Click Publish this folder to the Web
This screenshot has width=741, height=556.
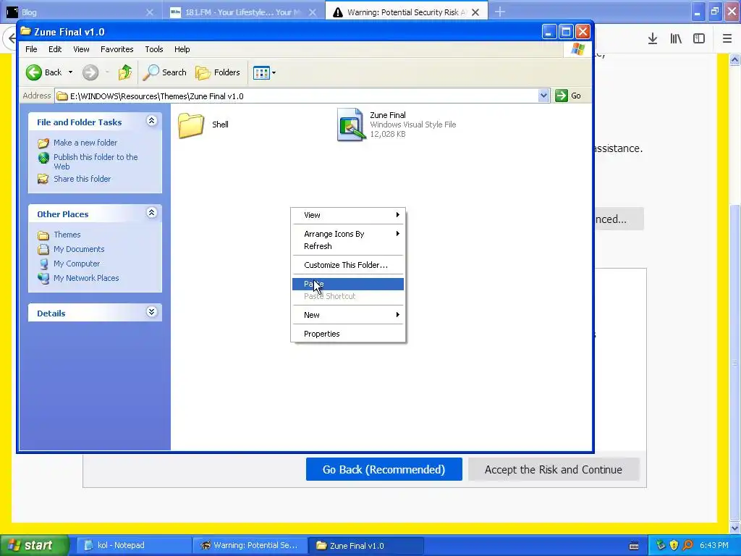(x=96, y=161)
